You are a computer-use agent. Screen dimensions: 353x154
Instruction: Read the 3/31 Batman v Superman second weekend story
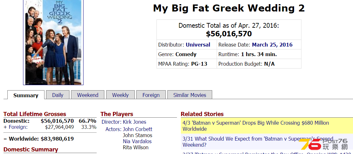258,142
